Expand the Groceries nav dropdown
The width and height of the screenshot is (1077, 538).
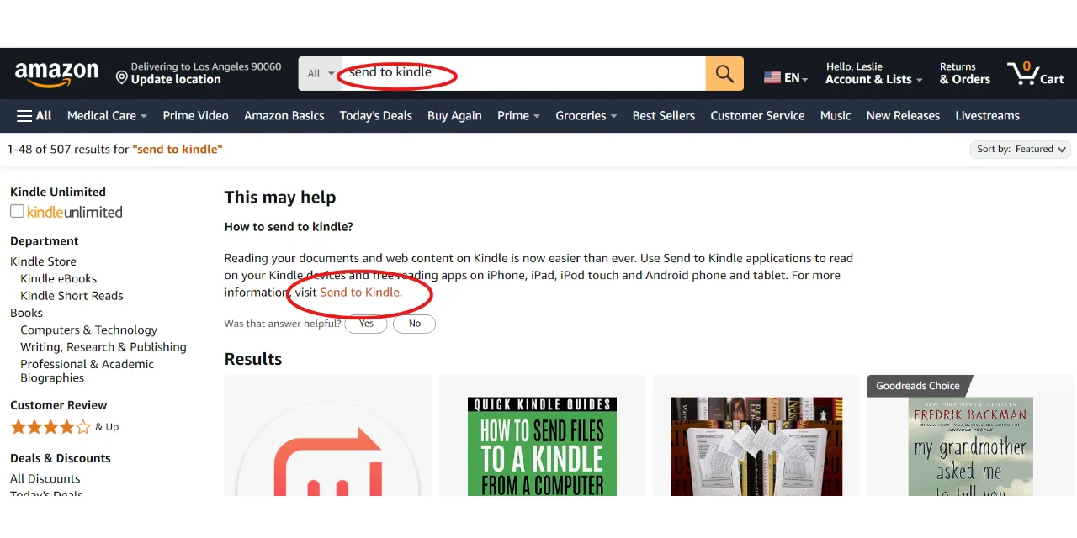click(586, 116)
